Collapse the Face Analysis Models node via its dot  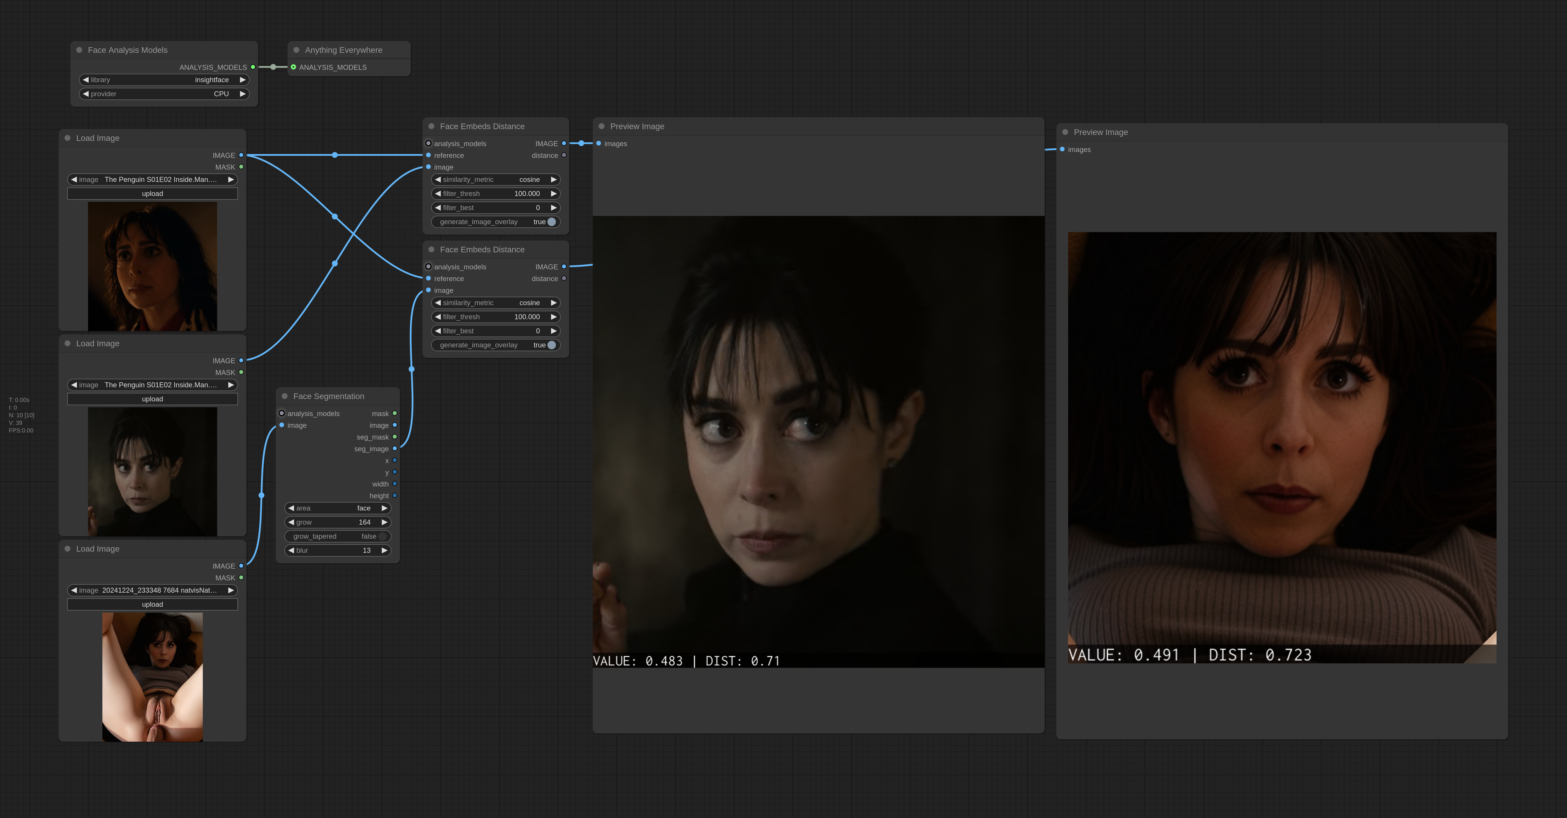[x=79, y=50]
